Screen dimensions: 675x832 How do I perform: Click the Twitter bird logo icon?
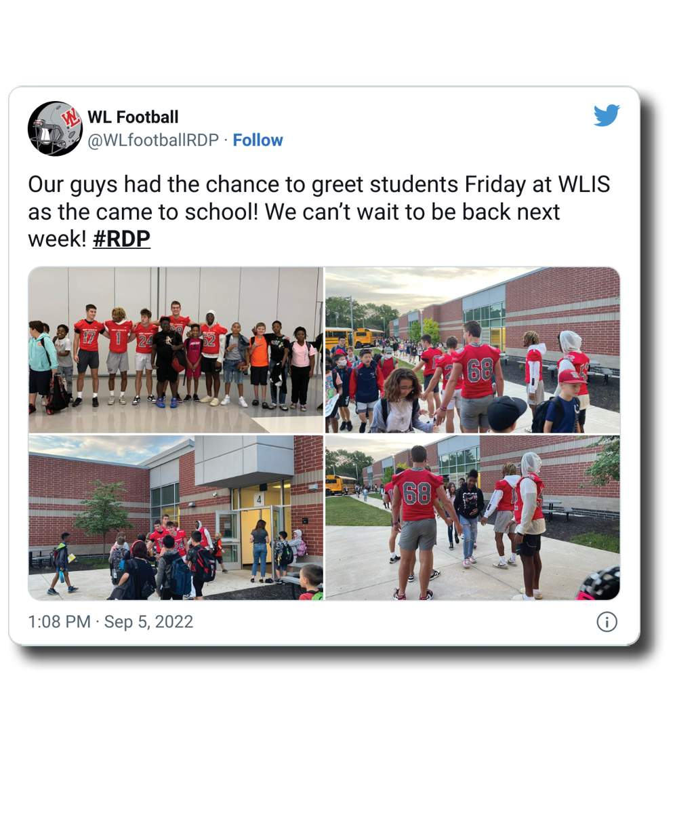click(607, 115)
